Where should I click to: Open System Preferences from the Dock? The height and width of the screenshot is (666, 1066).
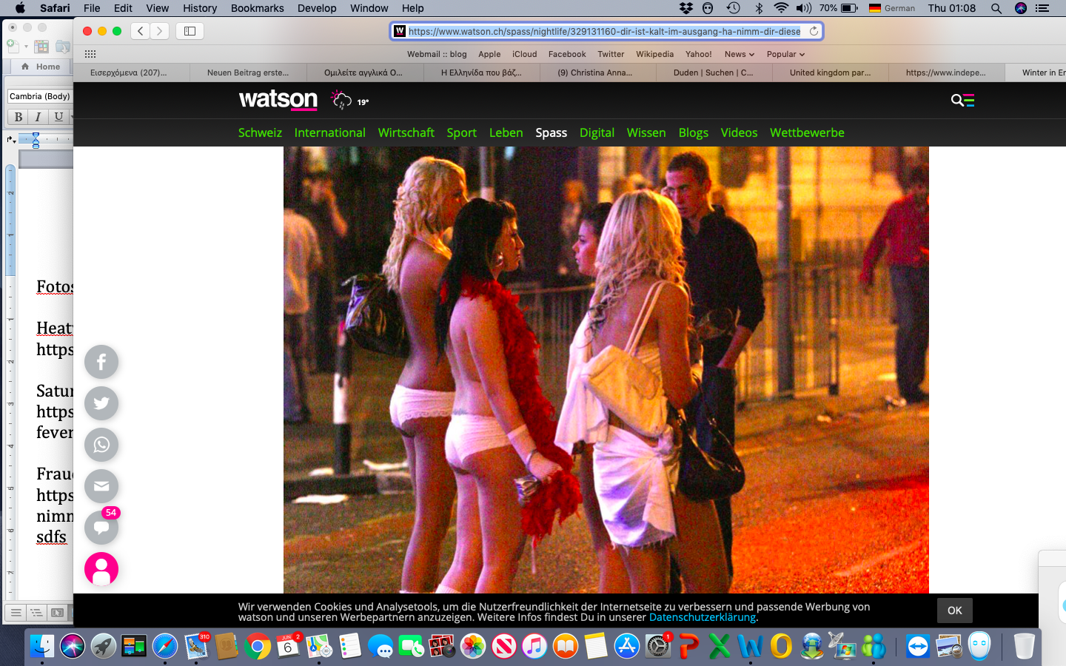(657, 646)
